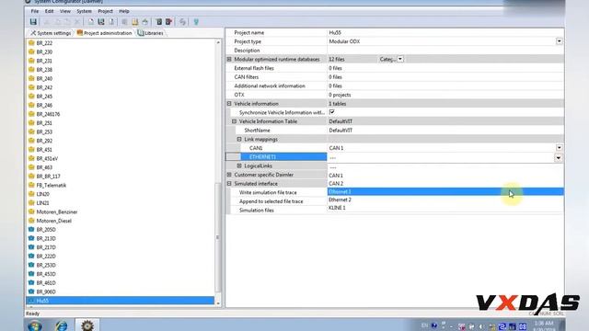The height and width of the screenshot is (331, 589).
Task: Expand Modular optimized runtime databases row
Action: click(229, 59)
